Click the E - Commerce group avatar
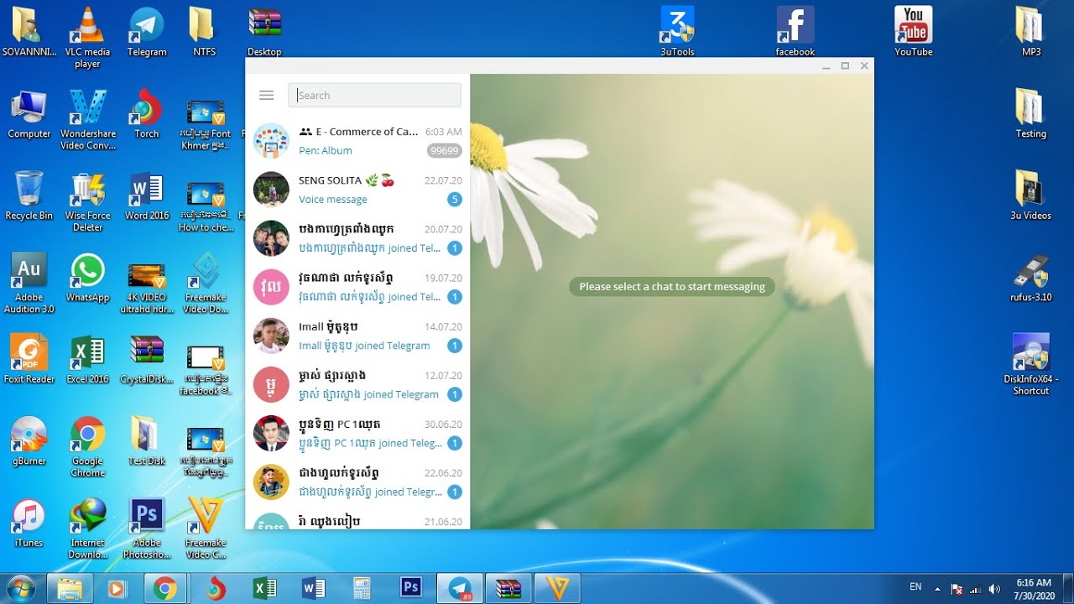Screen dimensions: 1074x604 coord(271,141)
